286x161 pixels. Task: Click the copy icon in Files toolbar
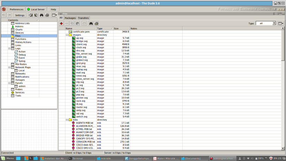point(72,23)
